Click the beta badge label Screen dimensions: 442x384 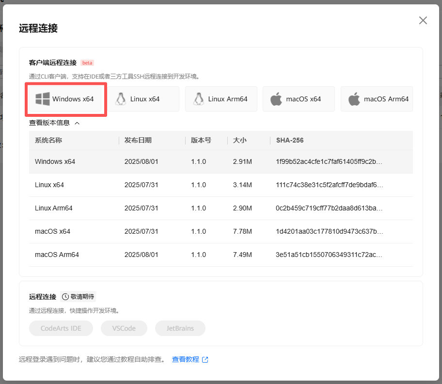(87, 63)
